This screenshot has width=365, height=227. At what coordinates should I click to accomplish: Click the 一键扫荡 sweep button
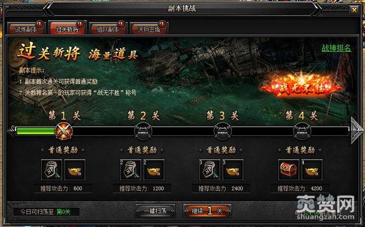click(155, 211)
